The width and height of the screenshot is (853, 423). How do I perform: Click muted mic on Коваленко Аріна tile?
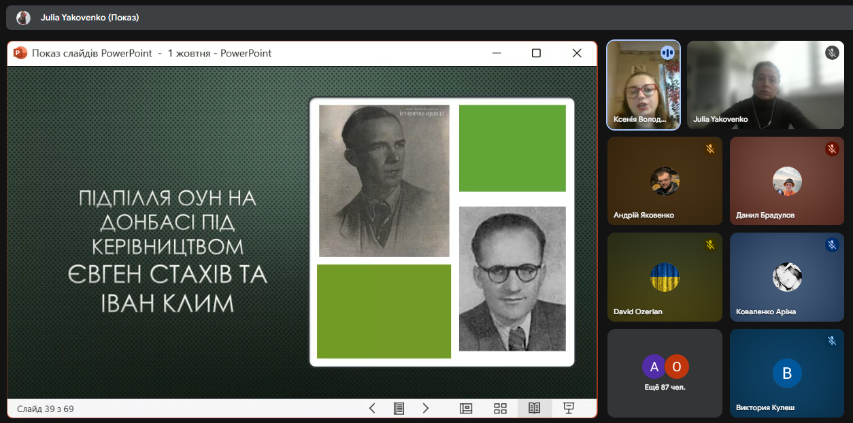pos(832,245)
